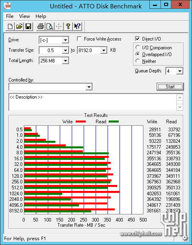Image resolution: width=192 pixels, height=245 pixels.
Task: Expand the Total Length 256 MB dropdown
Action: [65, 60]
